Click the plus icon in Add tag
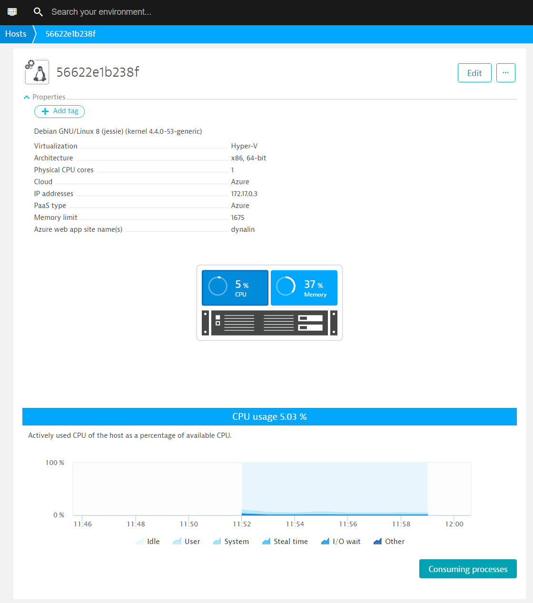 [x=45, y=111]
